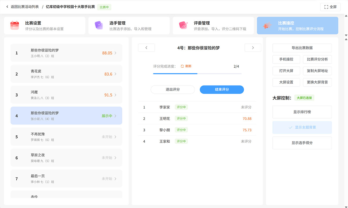Click the 结束评分 button

[222, 89]
